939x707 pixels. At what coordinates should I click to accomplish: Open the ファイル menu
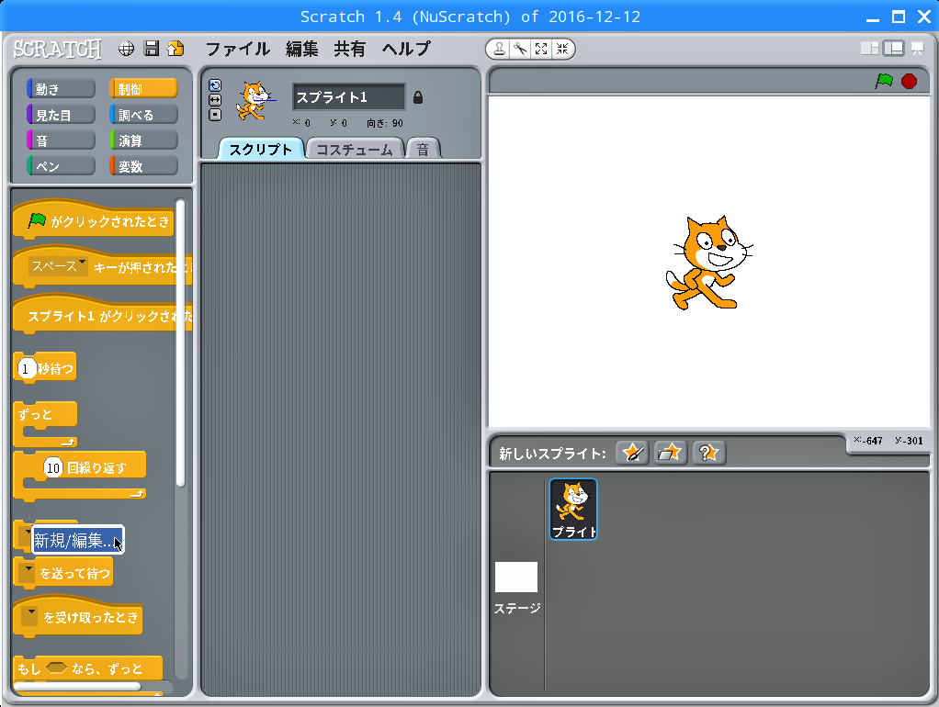click(x=238, y=49)
